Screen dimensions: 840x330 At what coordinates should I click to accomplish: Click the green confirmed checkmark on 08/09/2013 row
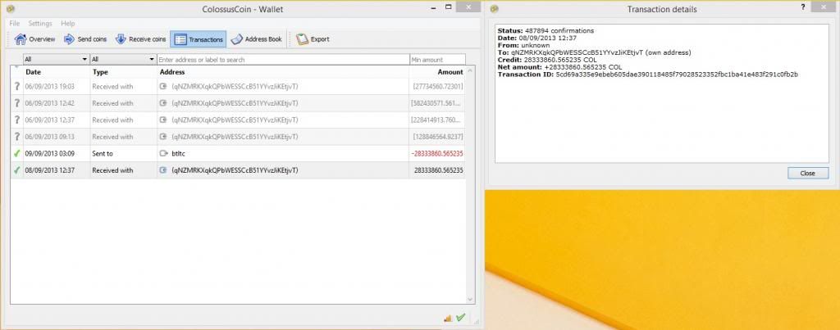tap(16, 170)
